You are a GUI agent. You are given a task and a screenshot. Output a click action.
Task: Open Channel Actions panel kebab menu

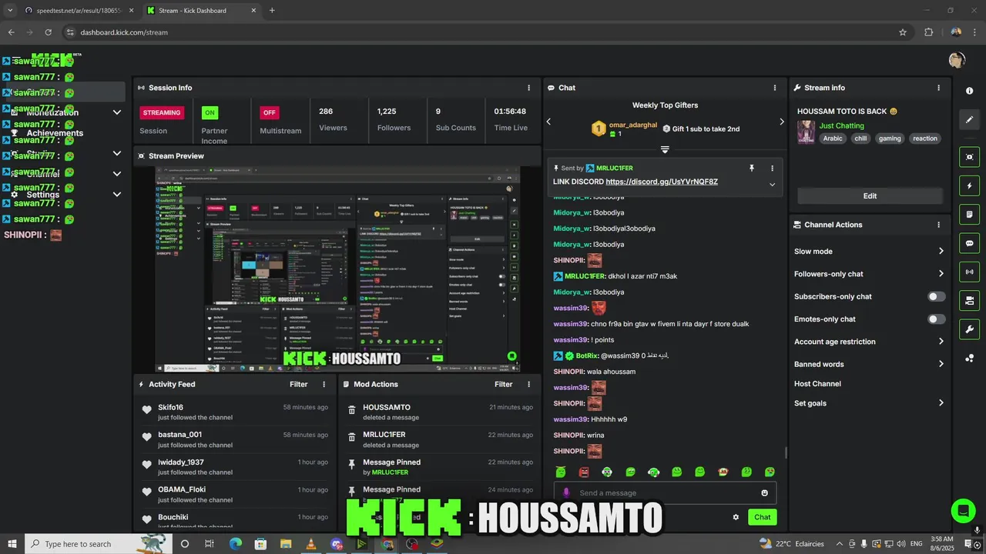938,225
